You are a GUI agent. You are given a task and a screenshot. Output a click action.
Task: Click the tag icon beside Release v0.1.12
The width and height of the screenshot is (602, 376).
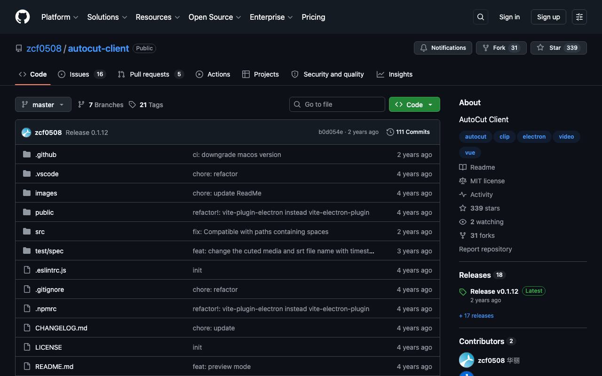click(463, 292)
